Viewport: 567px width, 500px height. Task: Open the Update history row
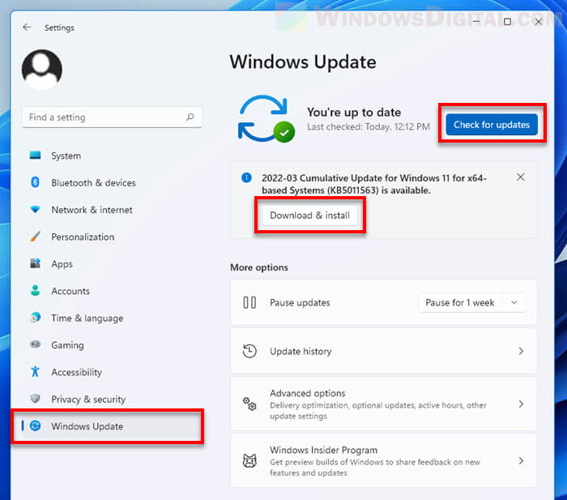[x=383, y=351]
